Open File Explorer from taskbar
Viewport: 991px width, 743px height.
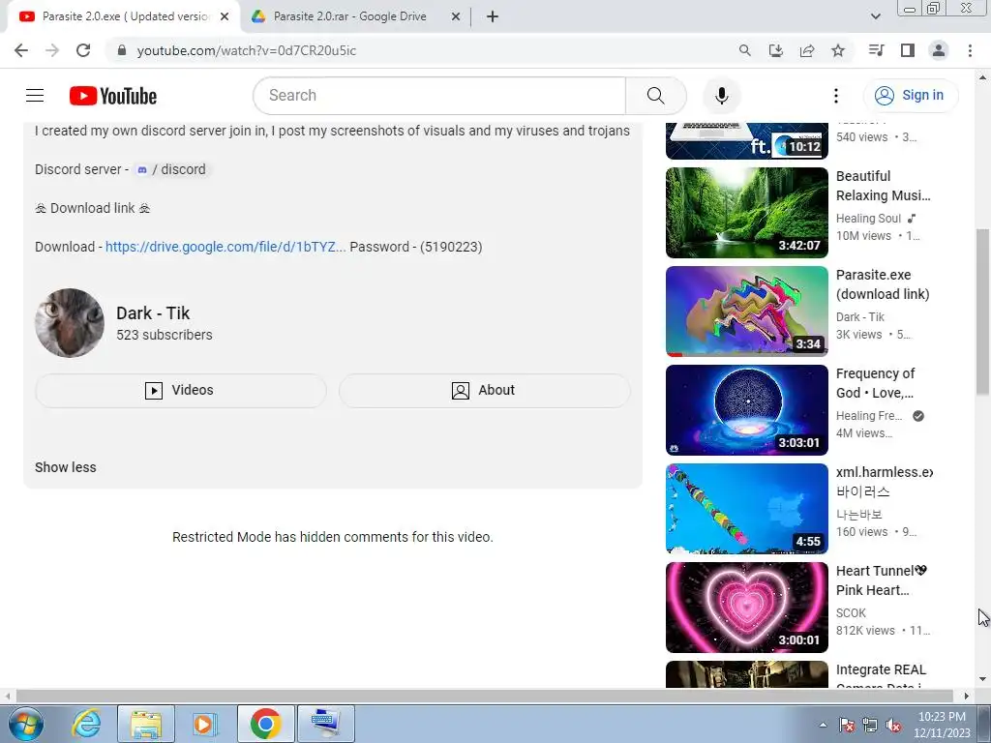(x=145, y=724)
